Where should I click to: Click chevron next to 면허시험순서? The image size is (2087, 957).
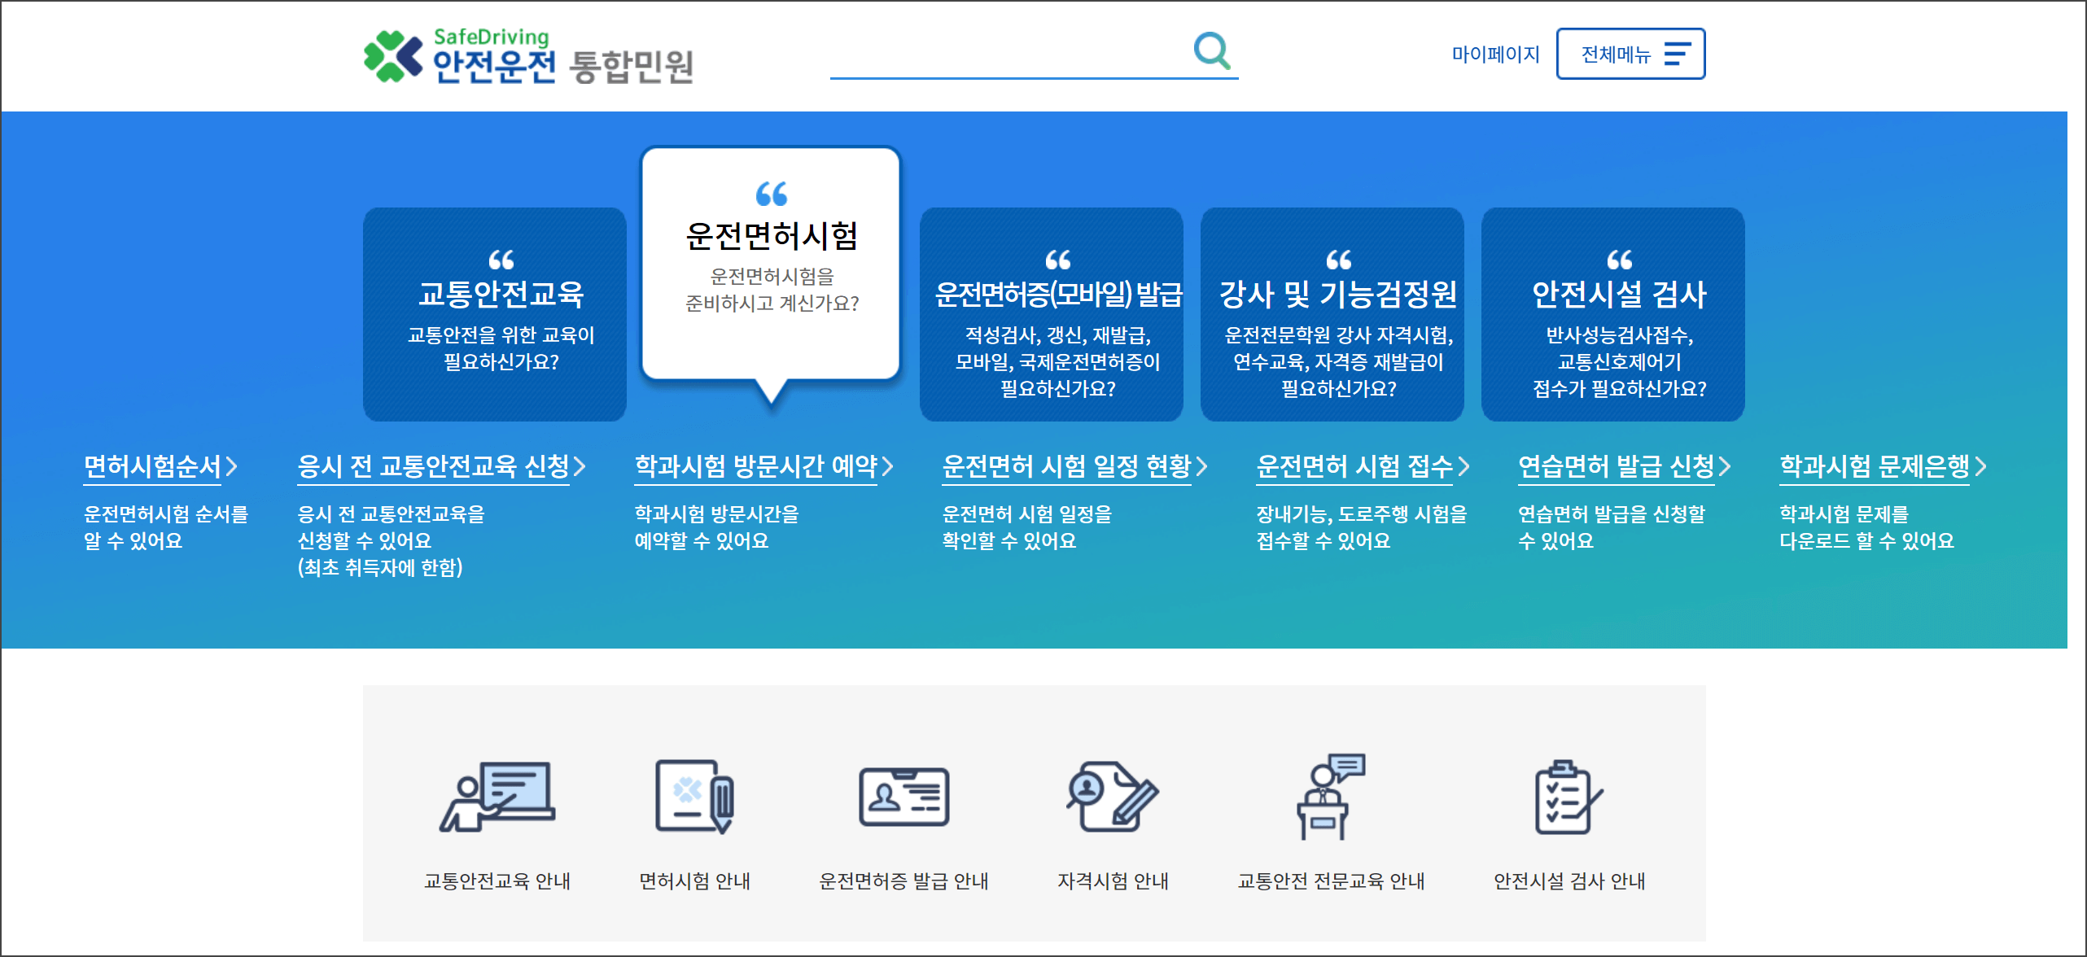(x=231, y=466)
